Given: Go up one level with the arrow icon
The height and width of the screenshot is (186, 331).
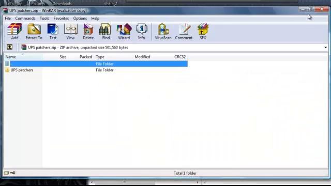Looking at the screenshot, I should click(x=10, y=47).
